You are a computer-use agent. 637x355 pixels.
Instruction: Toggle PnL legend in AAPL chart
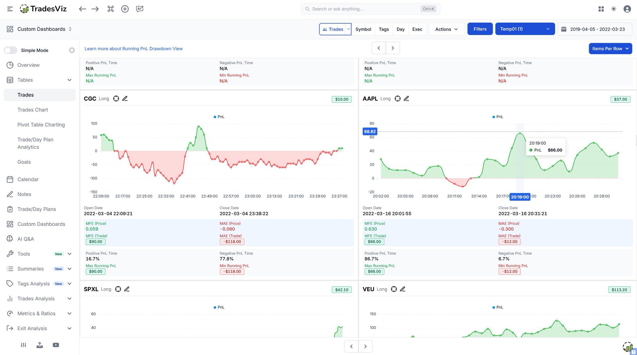[x=498, y=117]
